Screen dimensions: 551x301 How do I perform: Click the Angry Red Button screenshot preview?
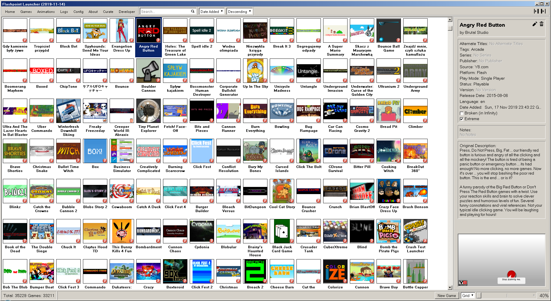click(501, 260)
